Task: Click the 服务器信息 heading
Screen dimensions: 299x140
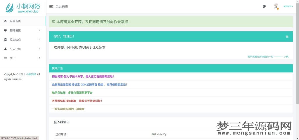Action: coord(62,122)
